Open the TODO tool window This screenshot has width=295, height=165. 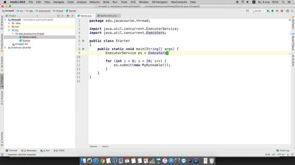point(59,151)
